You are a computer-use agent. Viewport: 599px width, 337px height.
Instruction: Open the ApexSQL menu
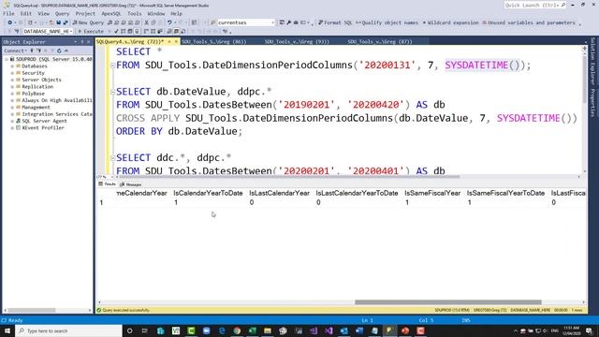pos(111,13)
